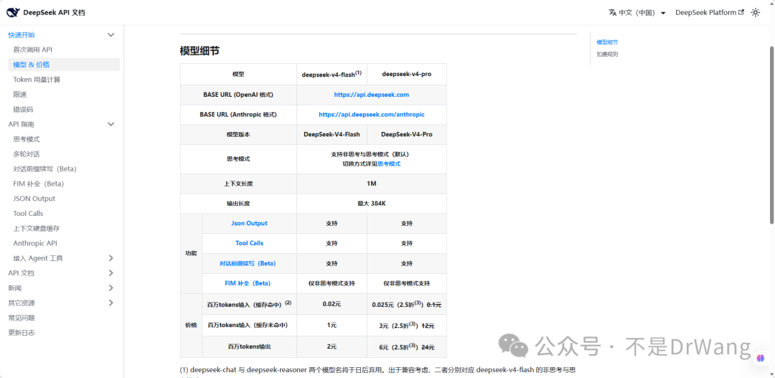Open Token 用量计算 page
The height and width of the screenshot is (378, 775).
(x=37, y=79)
